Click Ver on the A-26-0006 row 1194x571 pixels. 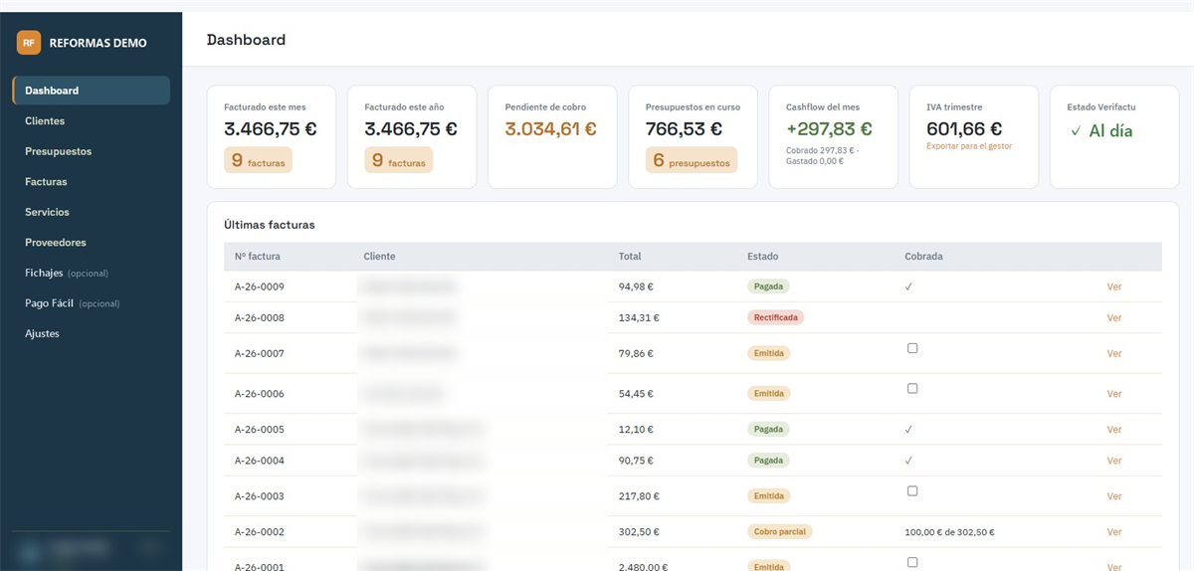click(1114, 394)
